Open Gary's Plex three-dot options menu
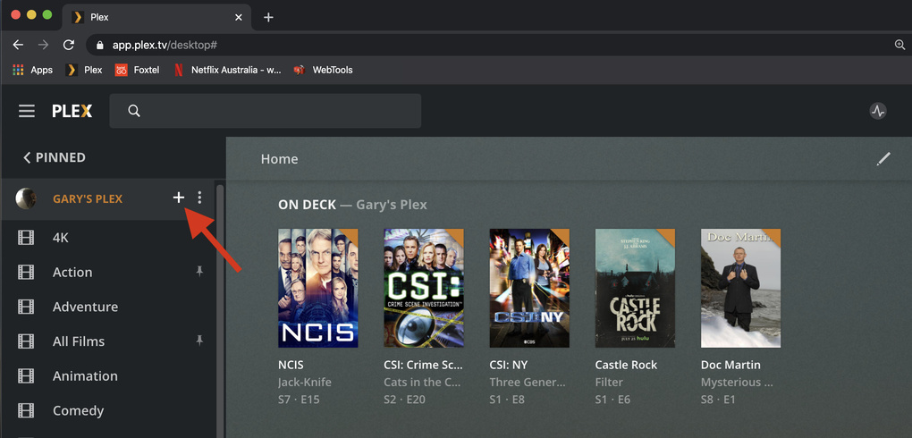 click(199, 198)
